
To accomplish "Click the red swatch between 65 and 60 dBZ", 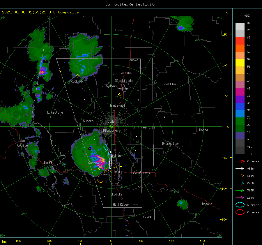I will click(x=240, y=41).
